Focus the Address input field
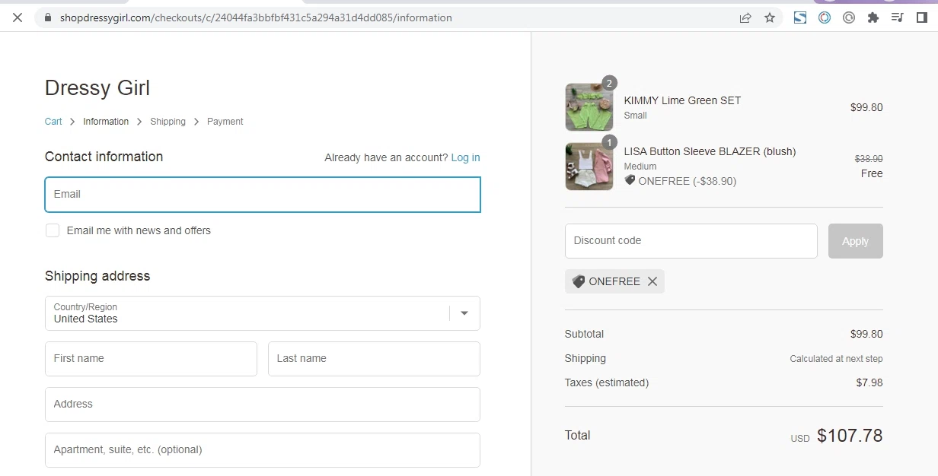 pyautogui.click(x=263, y=405)
